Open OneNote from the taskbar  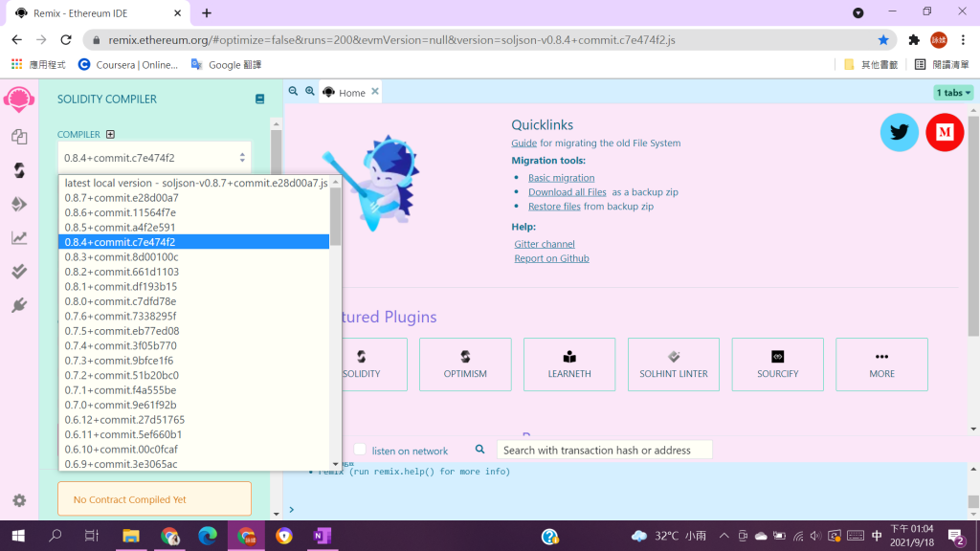pos(322,536)
